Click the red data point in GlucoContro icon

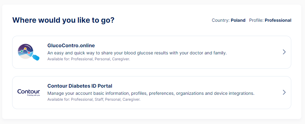point(29,53)
